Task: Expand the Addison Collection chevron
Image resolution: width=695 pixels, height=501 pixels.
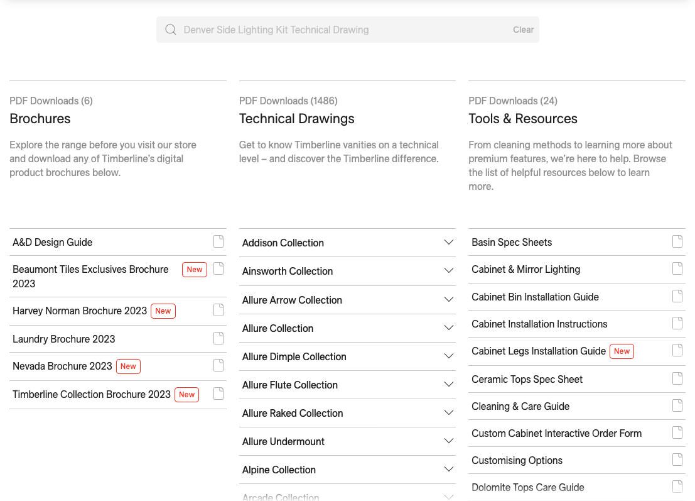Action: (x=448, y=242)
